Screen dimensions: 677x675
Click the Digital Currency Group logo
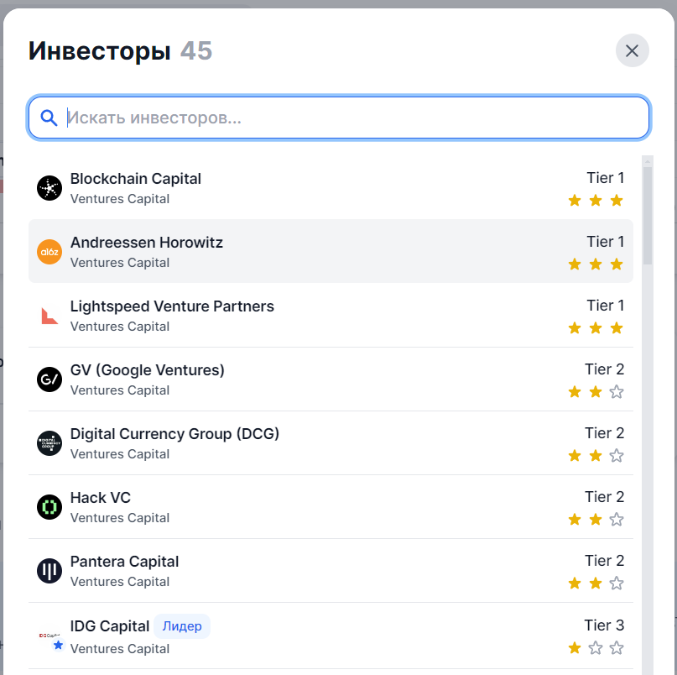coord(49,443)
